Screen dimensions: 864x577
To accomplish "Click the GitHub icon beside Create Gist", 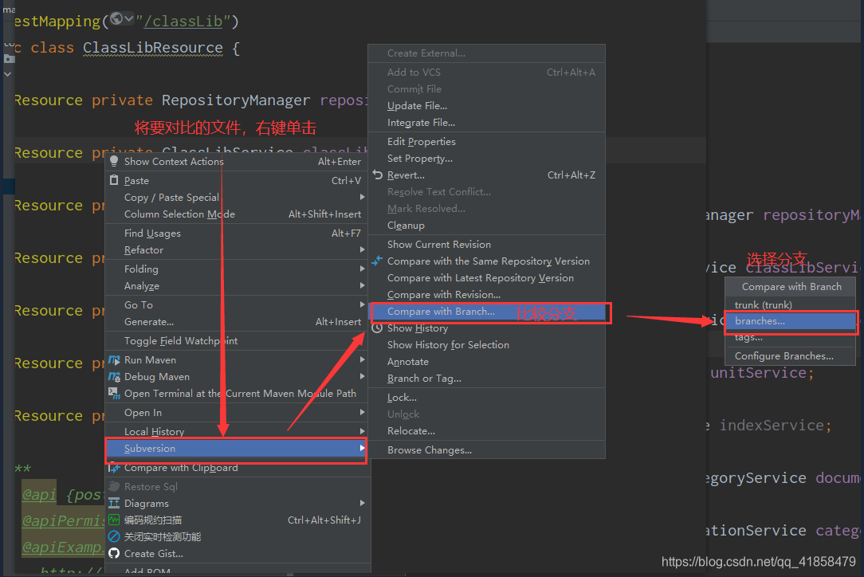I will [114, 553].
